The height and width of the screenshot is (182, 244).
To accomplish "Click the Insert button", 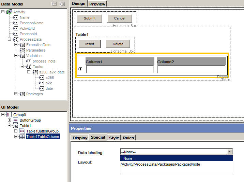I will [x=90, y=44].
